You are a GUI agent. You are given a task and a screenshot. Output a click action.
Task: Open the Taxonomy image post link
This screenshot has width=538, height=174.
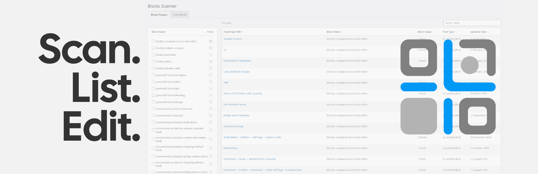coord(233,126)
